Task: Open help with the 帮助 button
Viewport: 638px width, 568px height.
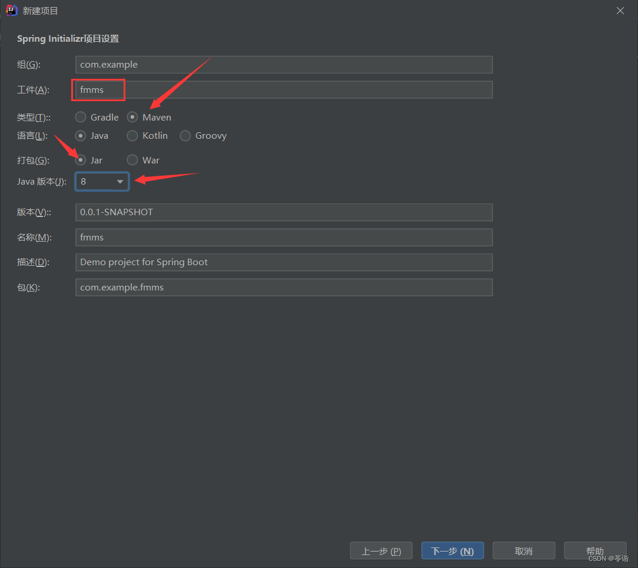Action: click(x=595, y=551)
